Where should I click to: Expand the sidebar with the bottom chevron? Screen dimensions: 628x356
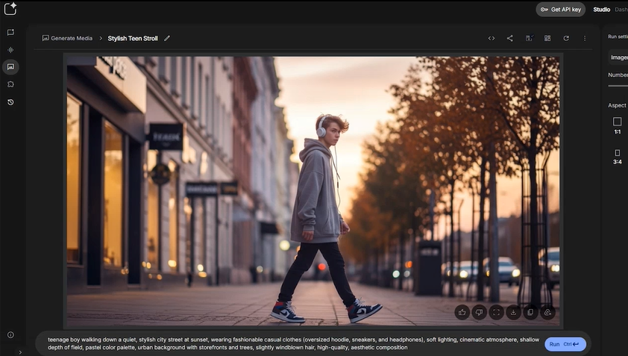20,352
